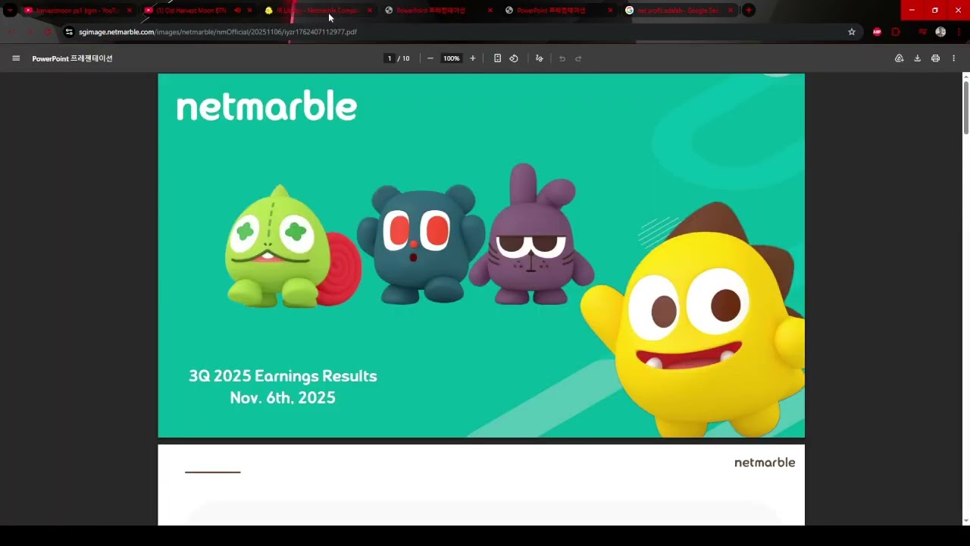Reload the current page
The width and height of the screenshot is (970, 546).
tap(48, 32)
